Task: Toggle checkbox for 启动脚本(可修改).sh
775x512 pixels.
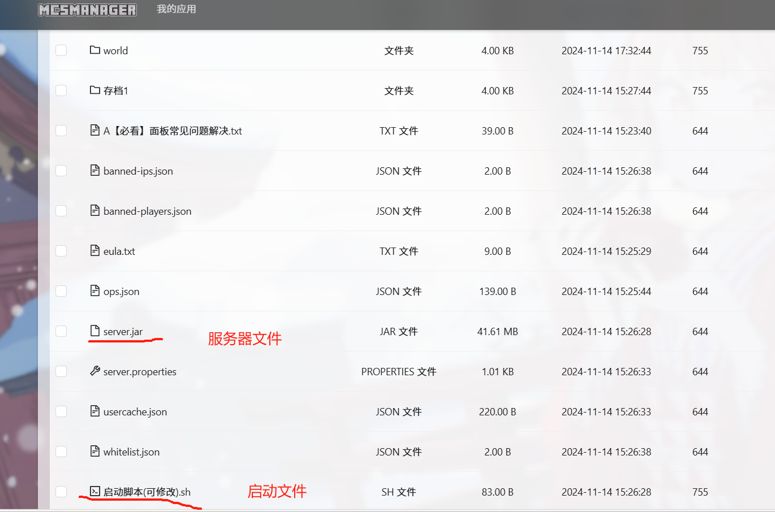Action: click(x=61, y=492)
